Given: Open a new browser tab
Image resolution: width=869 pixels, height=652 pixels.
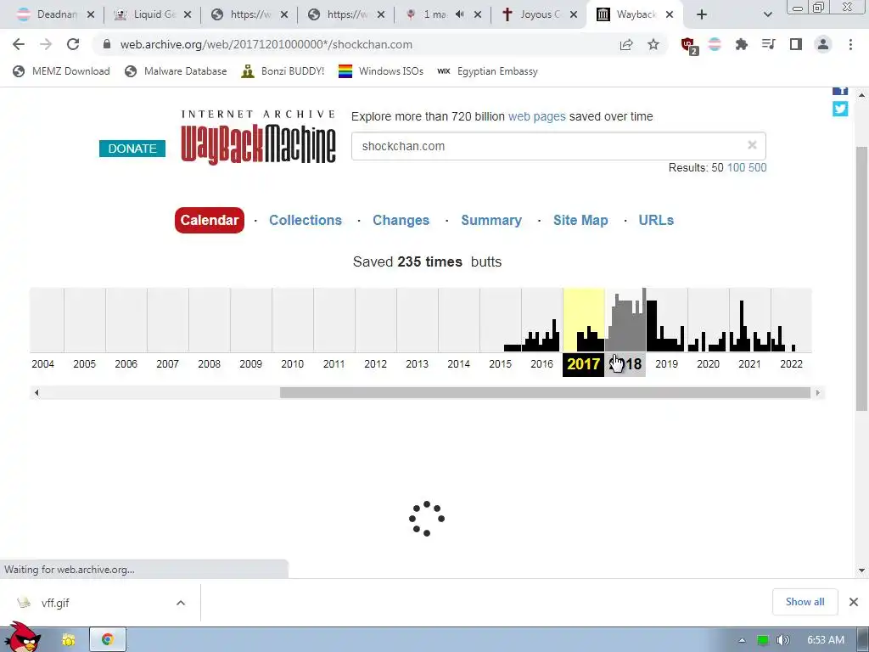Looking at the screenshot, I should (702, 14).
